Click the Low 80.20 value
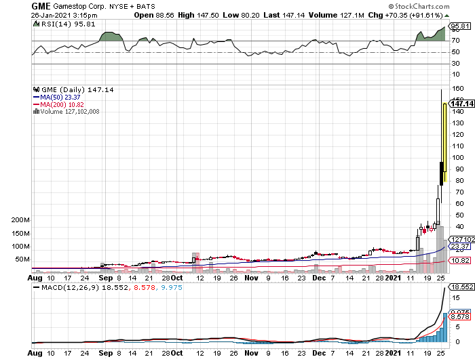 pos(241,15)
